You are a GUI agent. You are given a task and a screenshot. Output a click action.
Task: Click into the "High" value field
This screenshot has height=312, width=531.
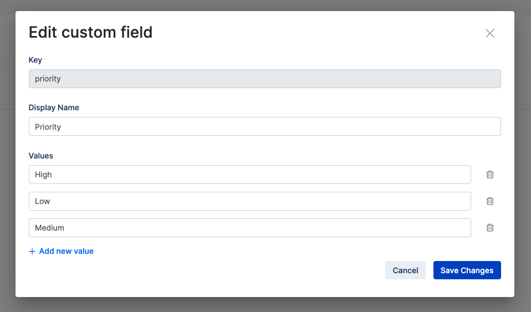[x=249, y=175]
